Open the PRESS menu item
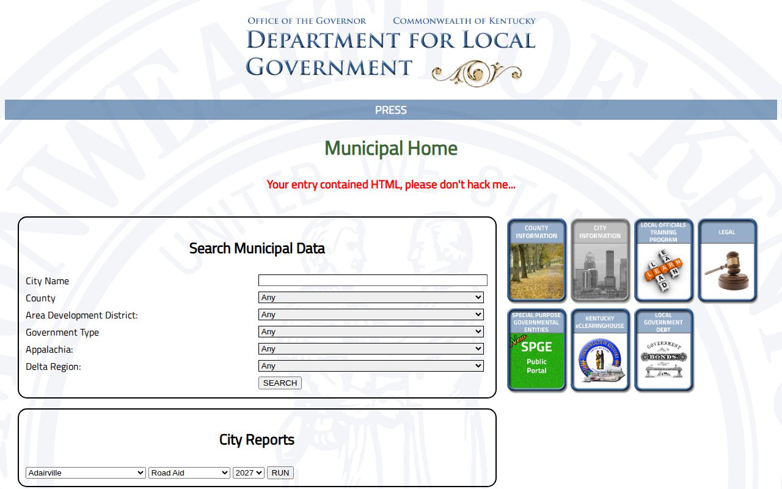The width and height of the screenshot is (782, 489). 391,110
